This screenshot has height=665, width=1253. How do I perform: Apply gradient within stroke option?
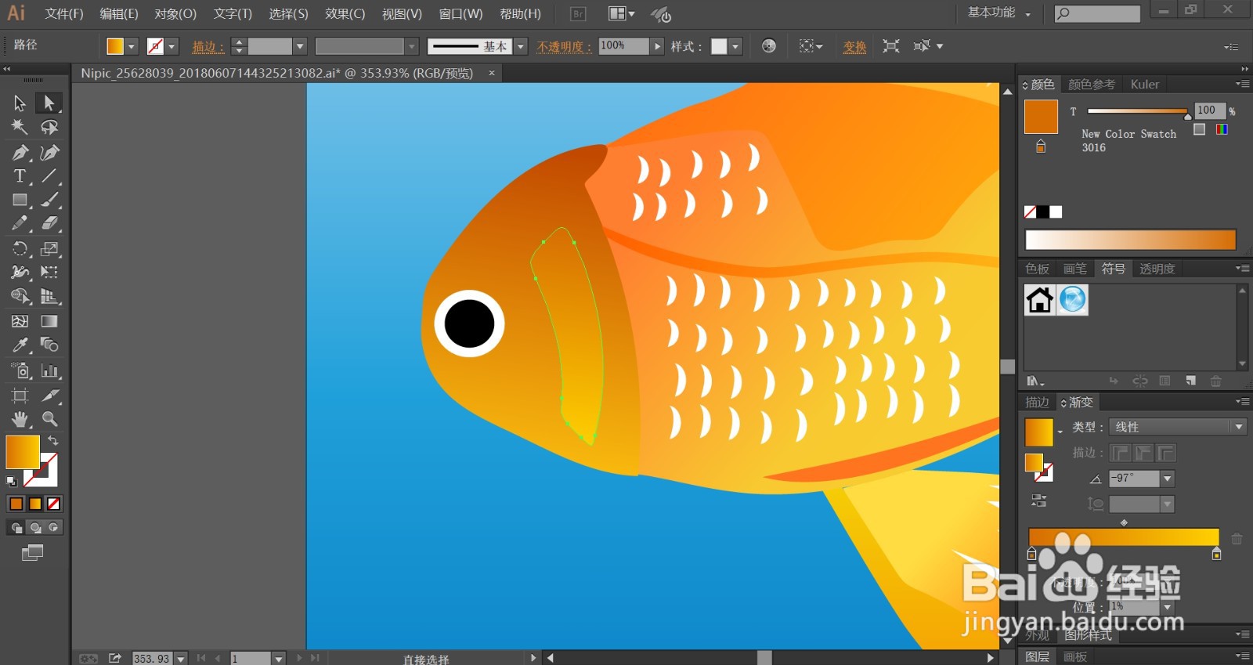[1121, 453]
